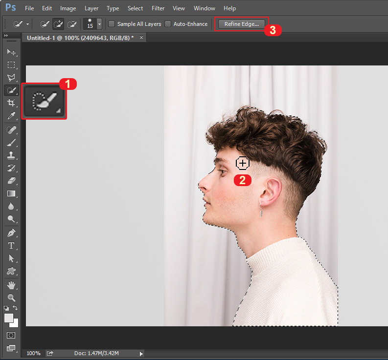
Task: Select the Pen tool
Action: tap(11, 233)
